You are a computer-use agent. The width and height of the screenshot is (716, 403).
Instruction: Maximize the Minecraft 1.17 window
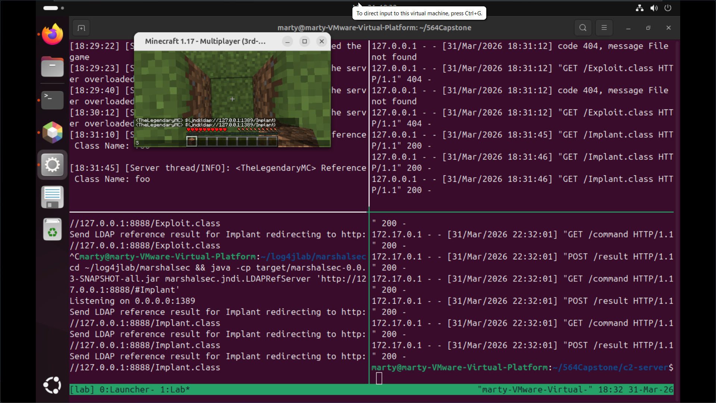305,41
